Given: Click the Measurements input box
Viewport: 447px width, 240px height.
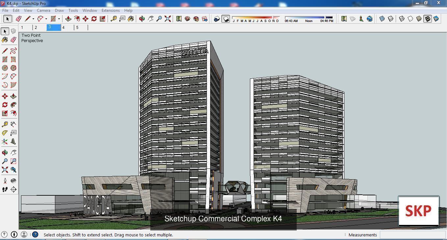Looking at the screenshot, I should click(x=412, y=235).
